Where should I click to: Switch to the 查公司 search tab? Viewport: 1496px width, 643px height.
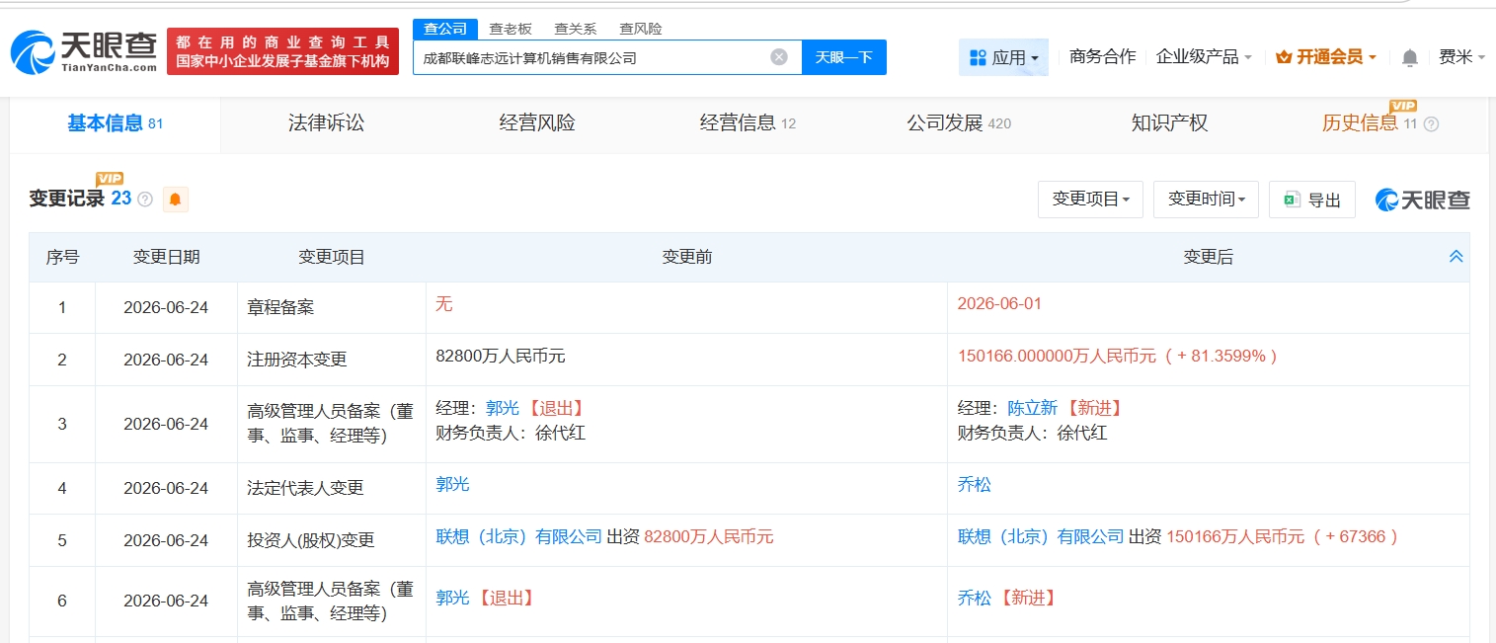(x=445, y=29)
